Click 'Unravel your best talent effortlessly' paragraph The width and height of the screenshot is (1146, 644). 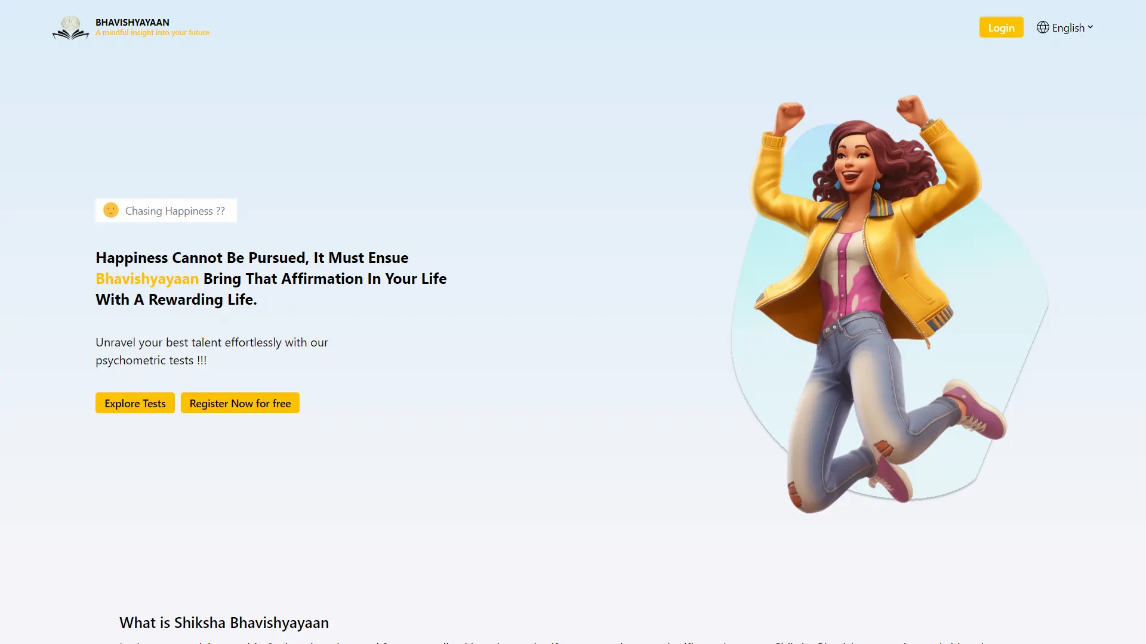coord(212,351)
